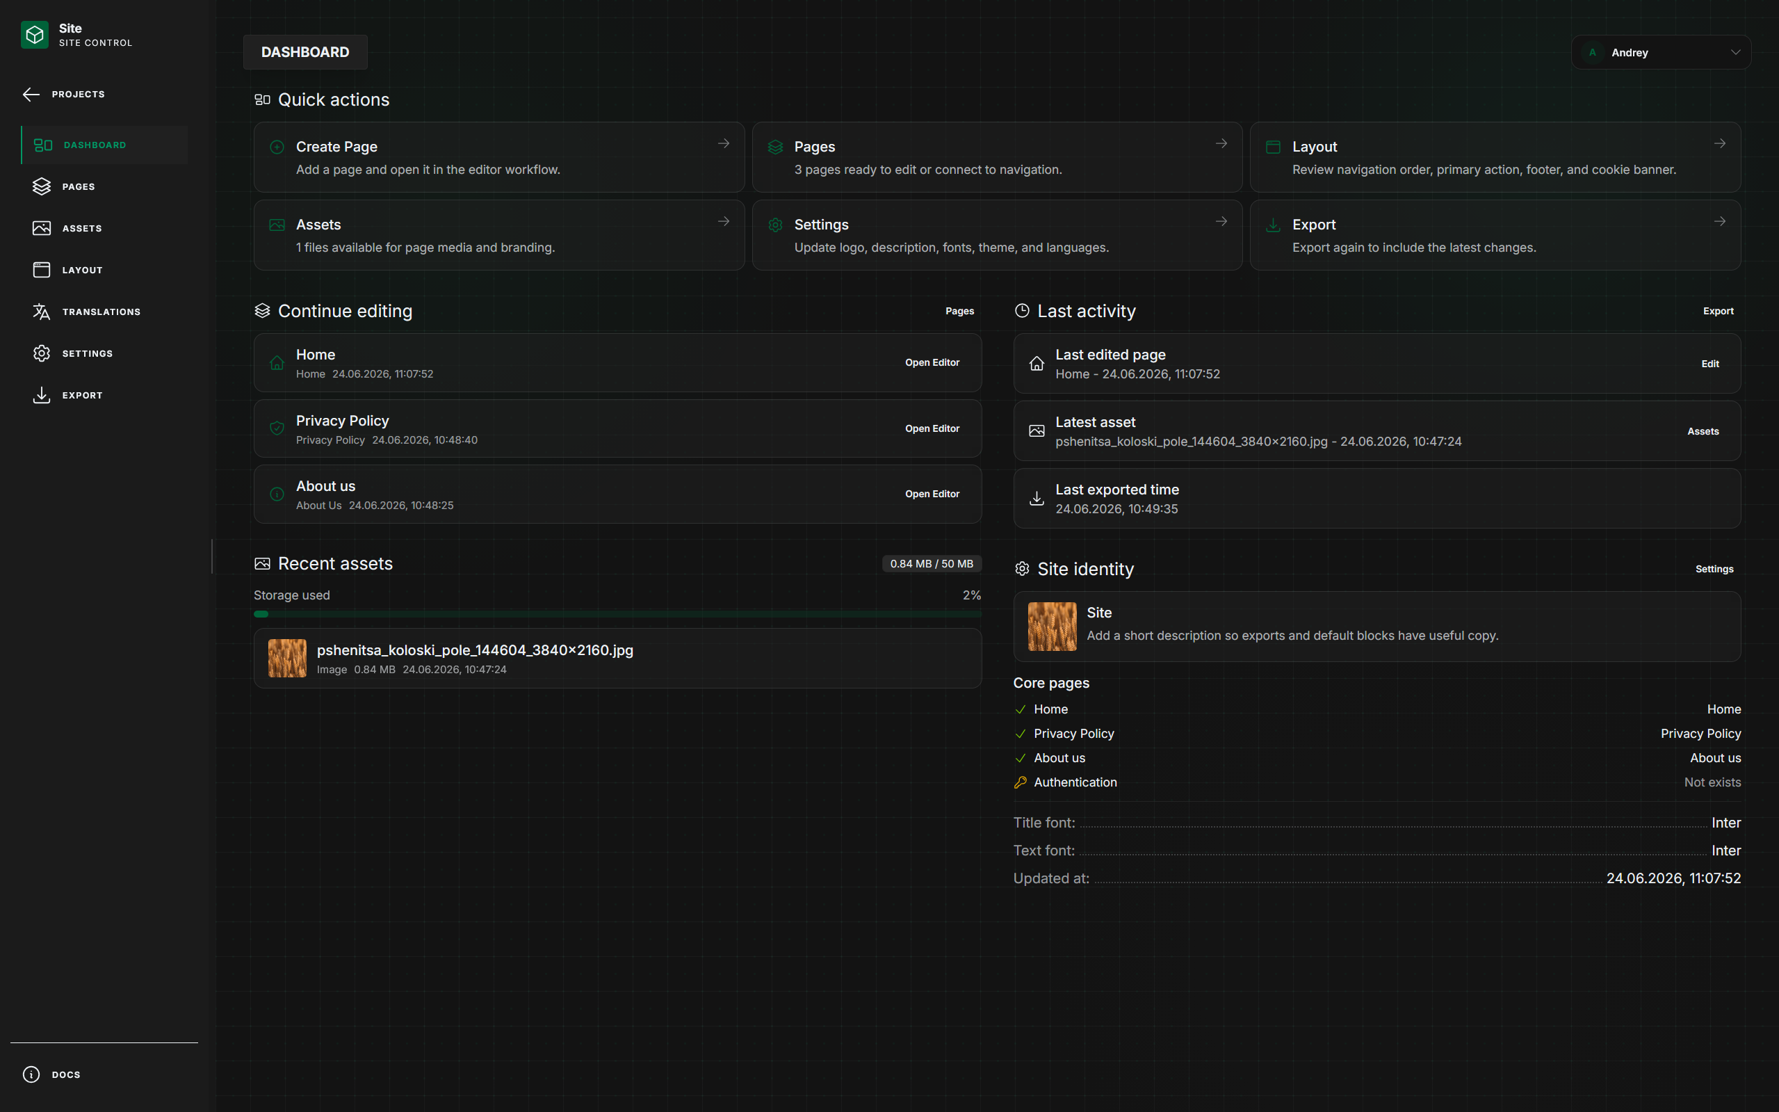Viewport: 1779px width, 1112px height.
Task: Click the 2% storage percentage
Action: (972, 595)
